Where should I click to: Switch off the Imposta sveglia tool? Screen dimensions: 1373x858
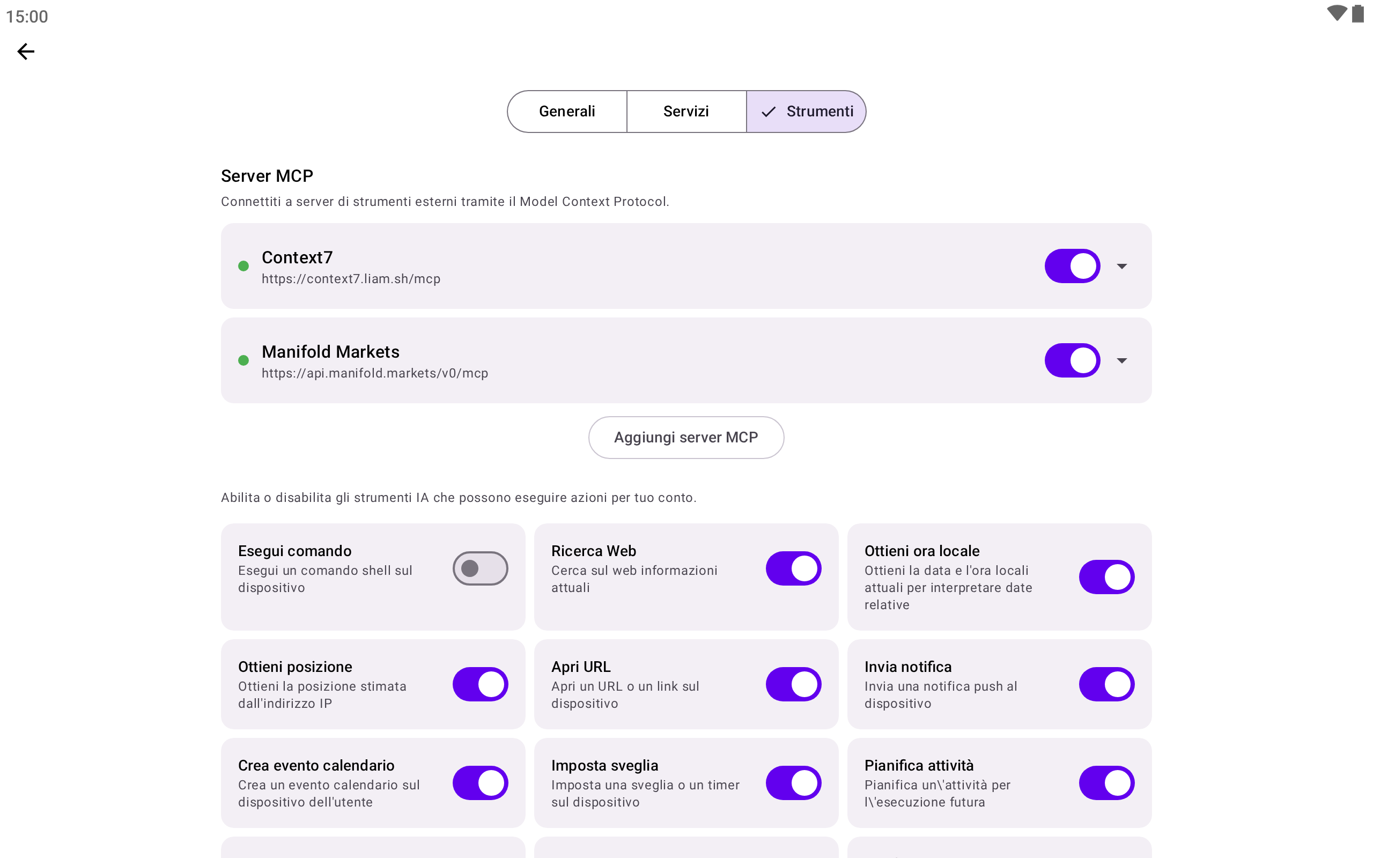(x=793, y=782)
